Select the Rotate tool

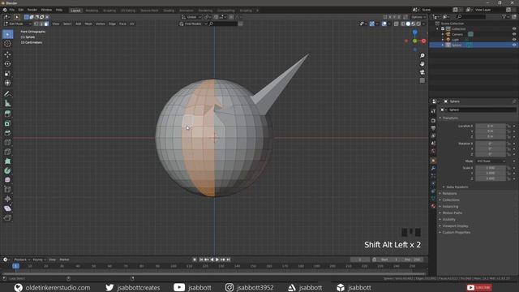7,64
